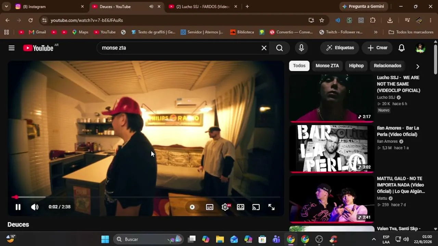View site information icon in address bar

click(44, 20)
